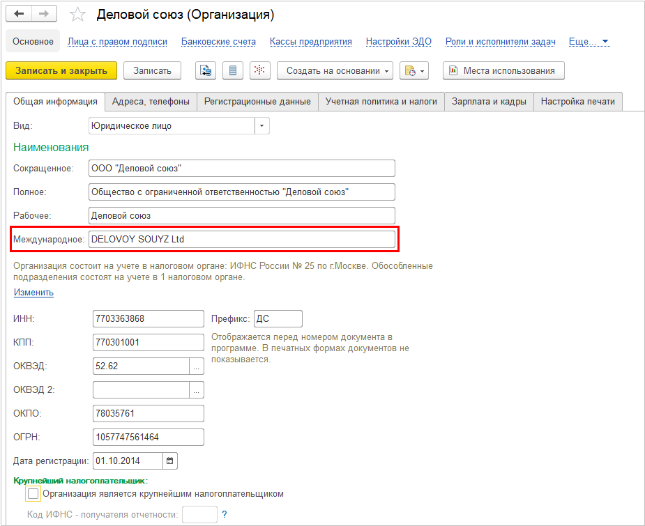Click Записать и закрыть button
The image size is (645, 526).
tap(61, 70)
